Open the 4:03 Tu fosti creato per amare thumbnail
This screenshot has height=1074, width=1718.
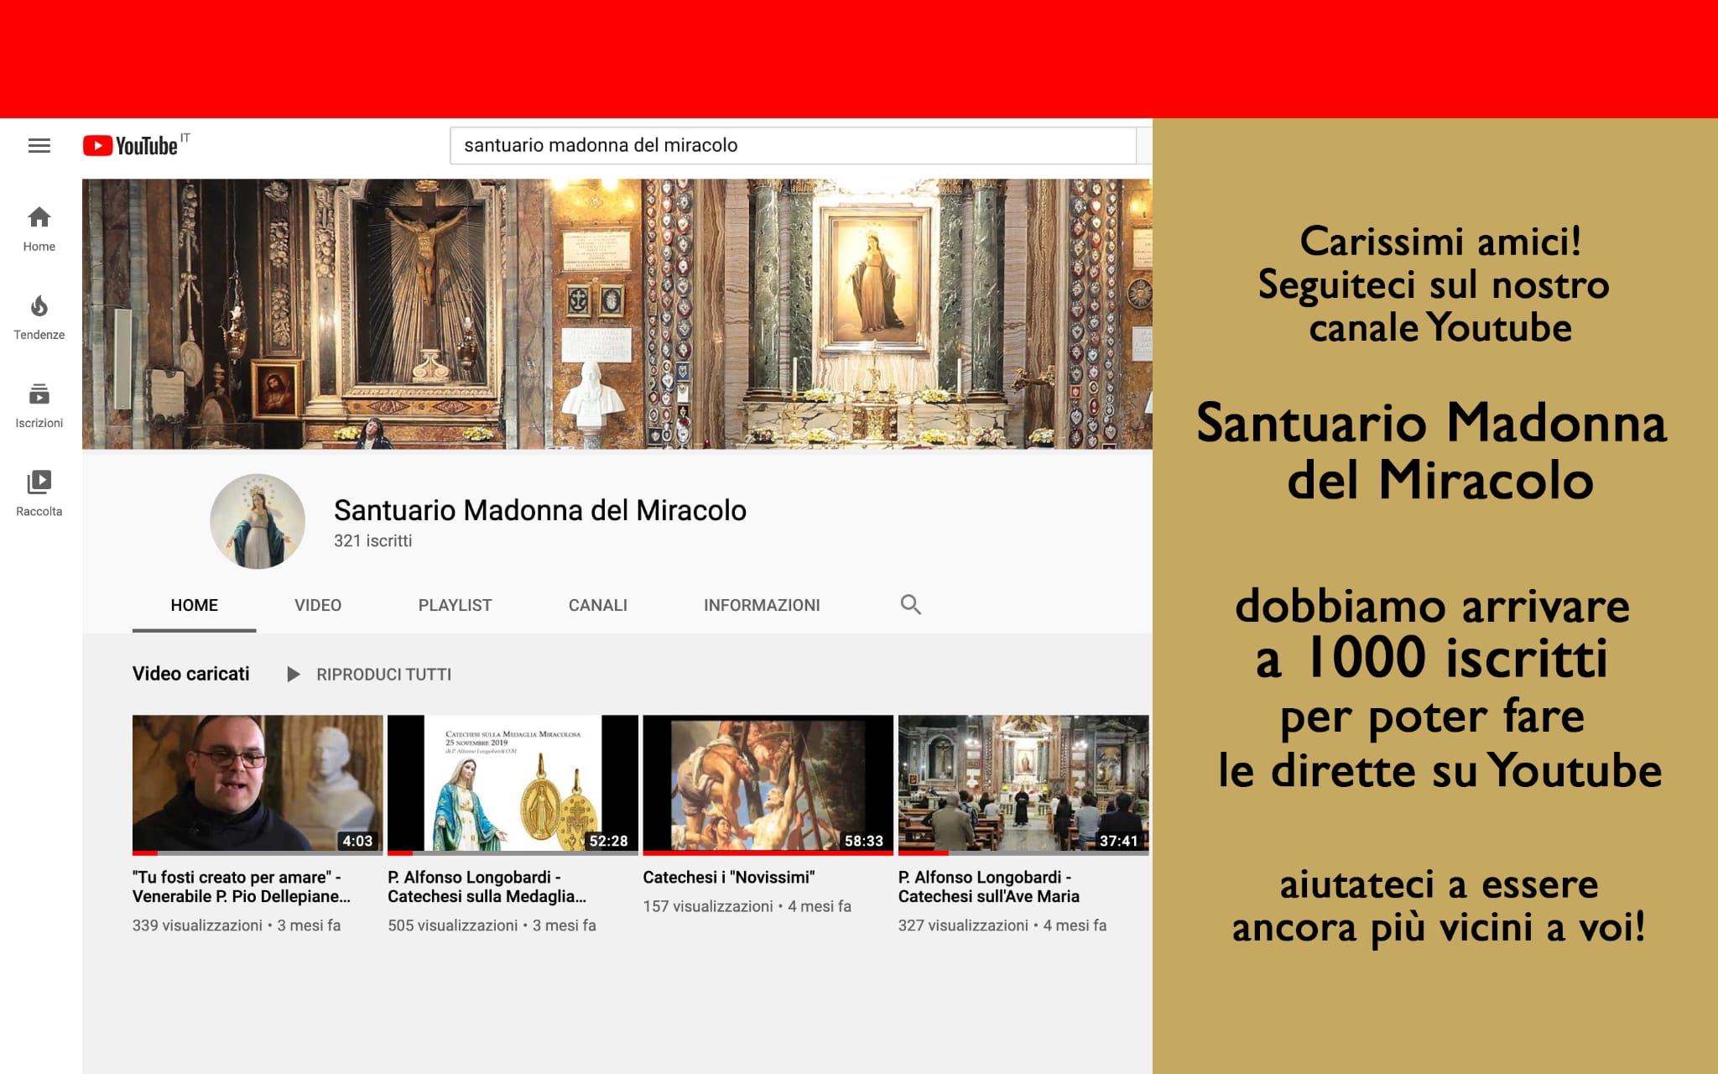click(x=258, y=785)
